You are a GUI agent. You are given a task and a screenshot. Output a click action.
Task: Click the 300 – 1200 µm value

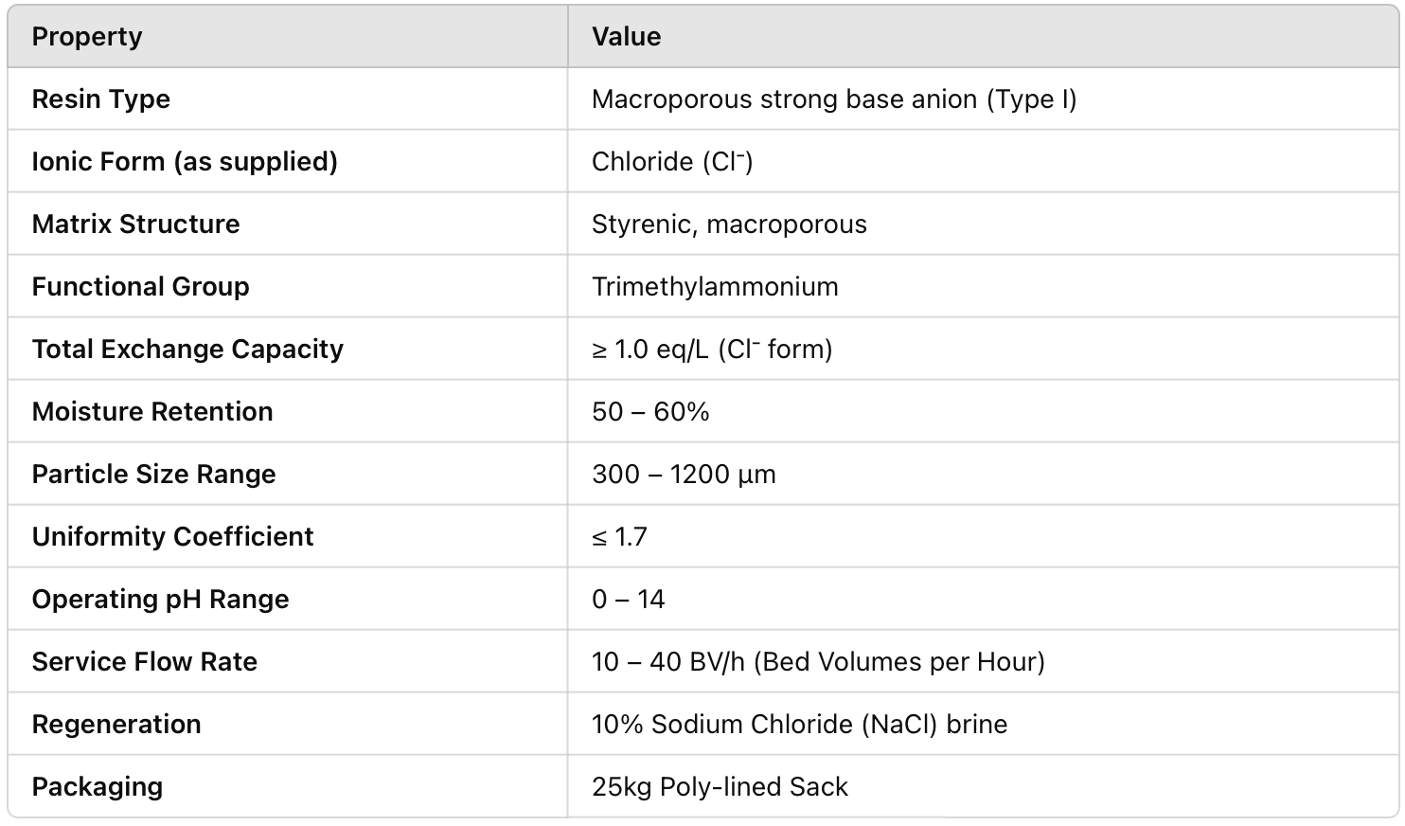(x=684, y=475)
